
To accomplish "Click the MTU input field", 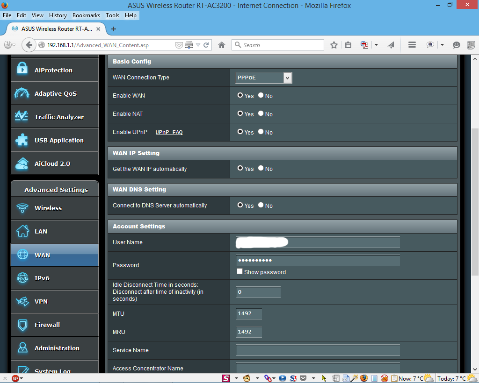I will 249,313.
